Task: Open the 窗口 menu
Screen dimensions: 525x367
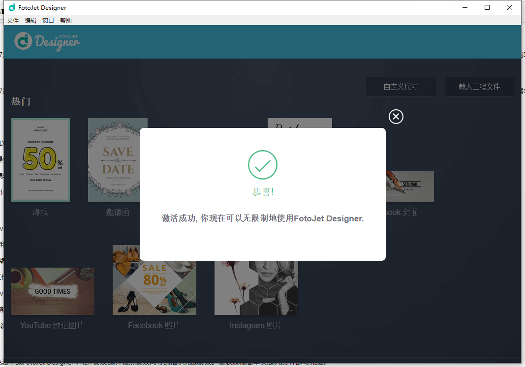Action: [48, 21]
